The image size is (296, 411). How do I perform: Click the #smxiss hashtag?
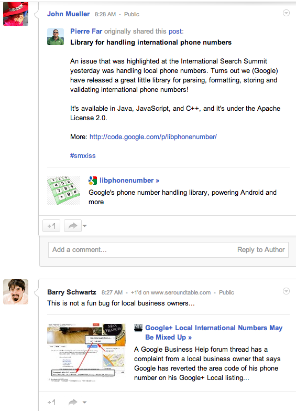coord(83,156)
